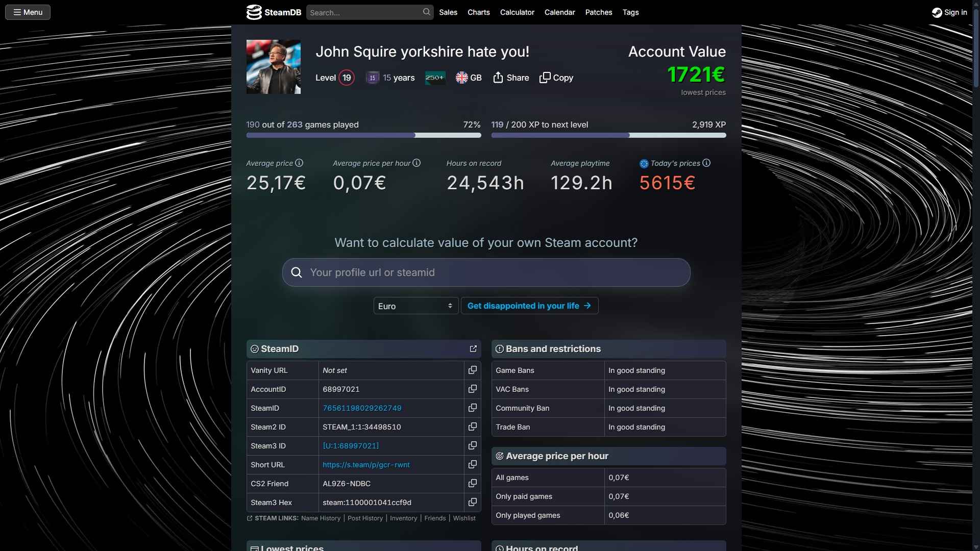Click the blue Today's prices badge icon
The image size is (980, 551).
point(644,163)
